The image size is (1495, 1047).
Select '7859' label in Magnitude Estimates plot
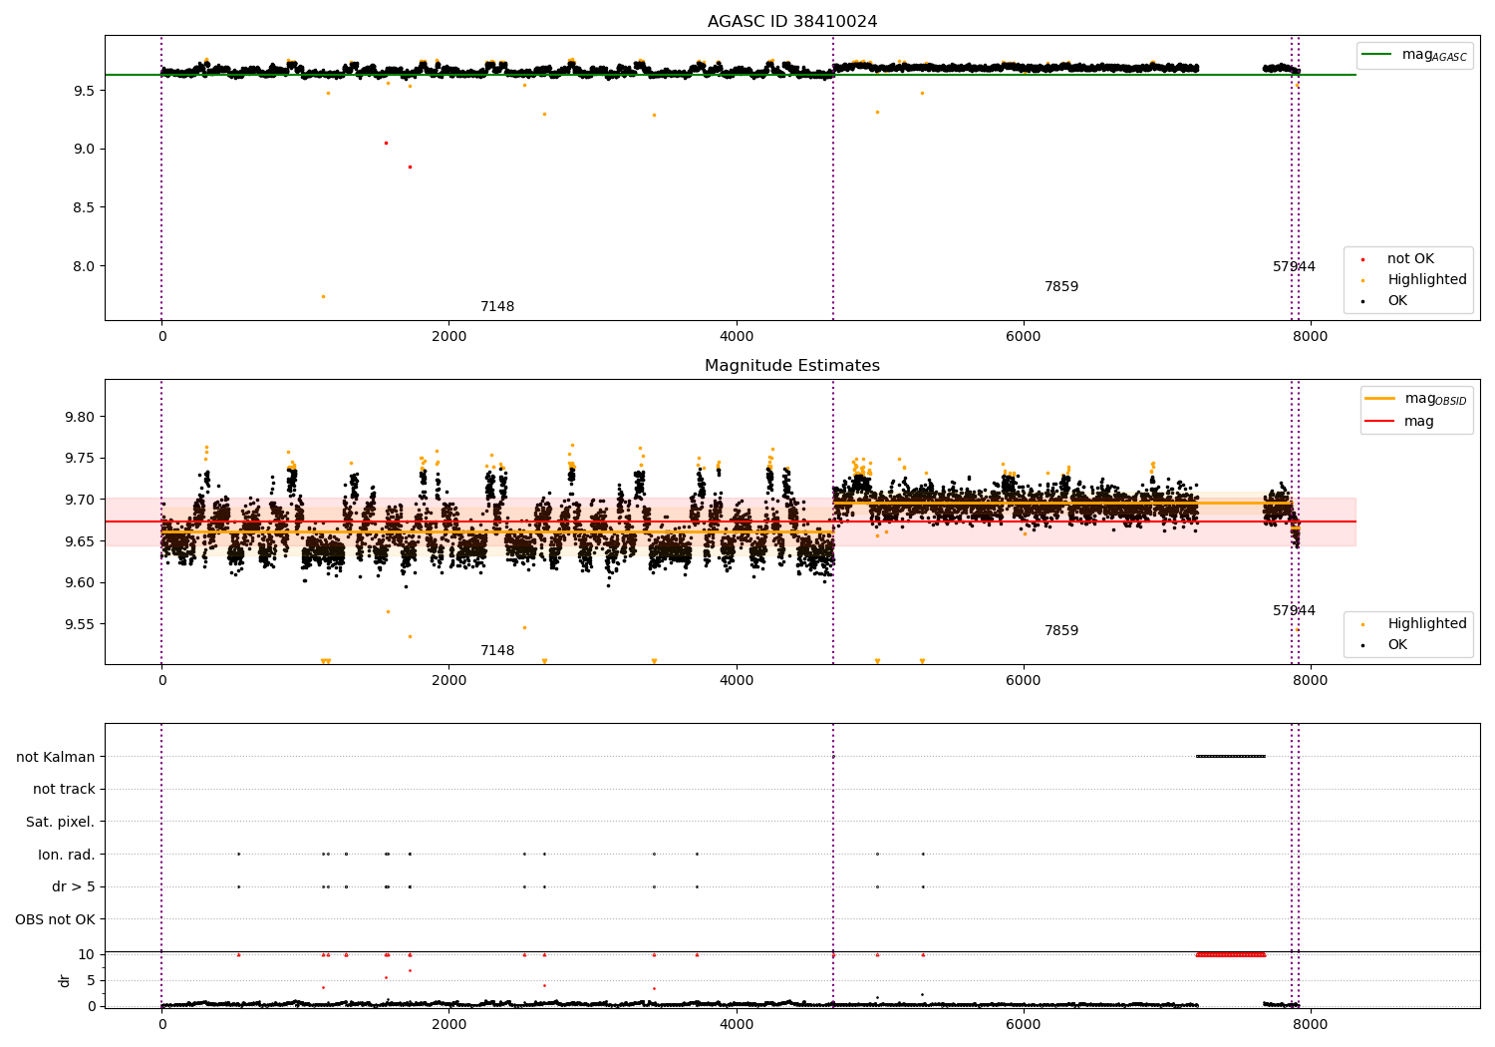[1061, 630]
